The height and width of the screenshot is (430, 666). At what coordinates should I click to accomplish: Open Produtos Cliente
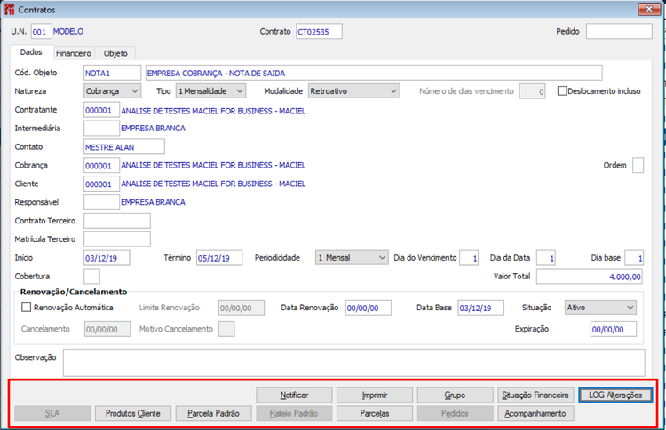click(133, 413)
